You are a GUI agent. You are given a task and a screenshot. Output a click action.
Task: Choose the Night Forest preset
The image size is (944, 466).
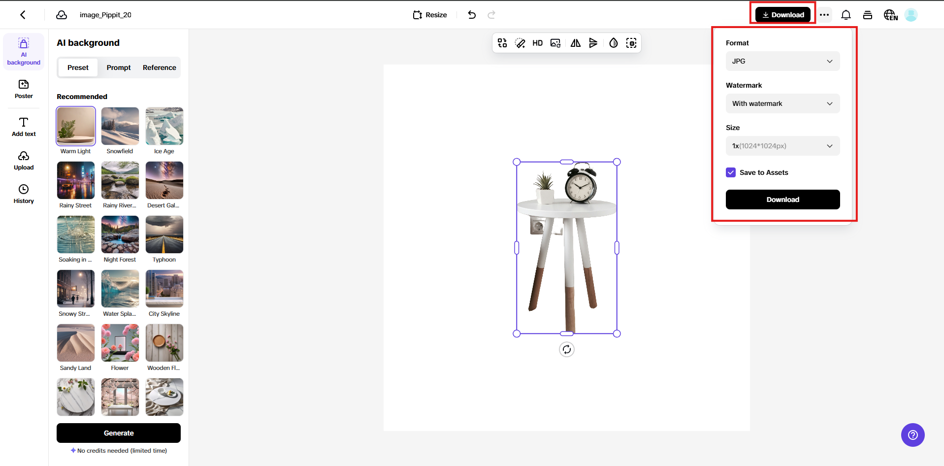[x=120, y=234]
